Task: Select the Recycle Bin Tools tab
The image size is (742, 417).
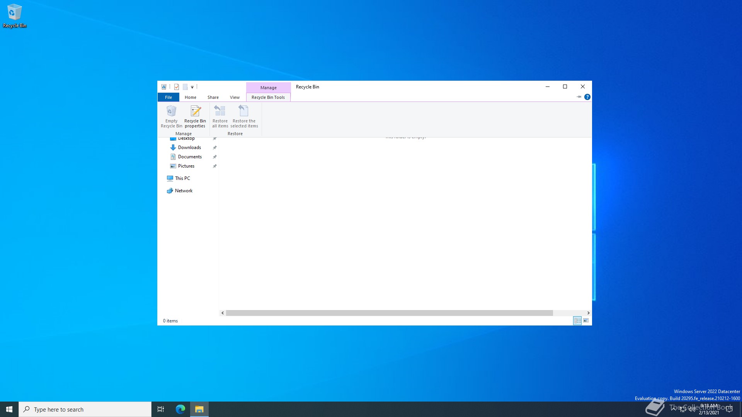Action: (x=268, y=97)
